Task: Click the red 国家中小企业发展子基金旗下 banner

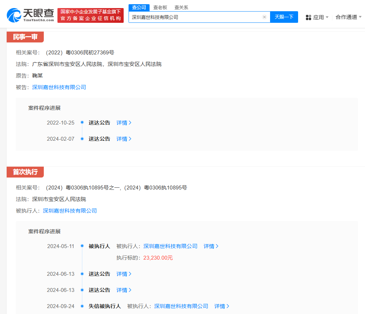Action: pyautogui.click(x=91, y=15)
